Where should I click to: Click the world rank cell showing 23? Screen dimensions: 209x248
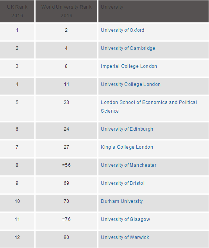[66, 108]
